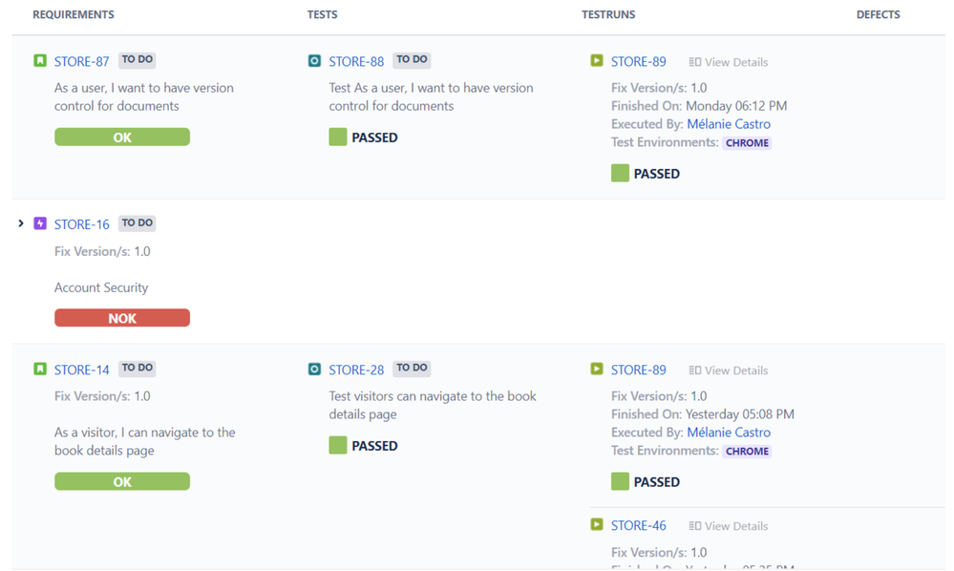
Task: Click the story icon beside STORE-14
Action: [x=40, y=370]
